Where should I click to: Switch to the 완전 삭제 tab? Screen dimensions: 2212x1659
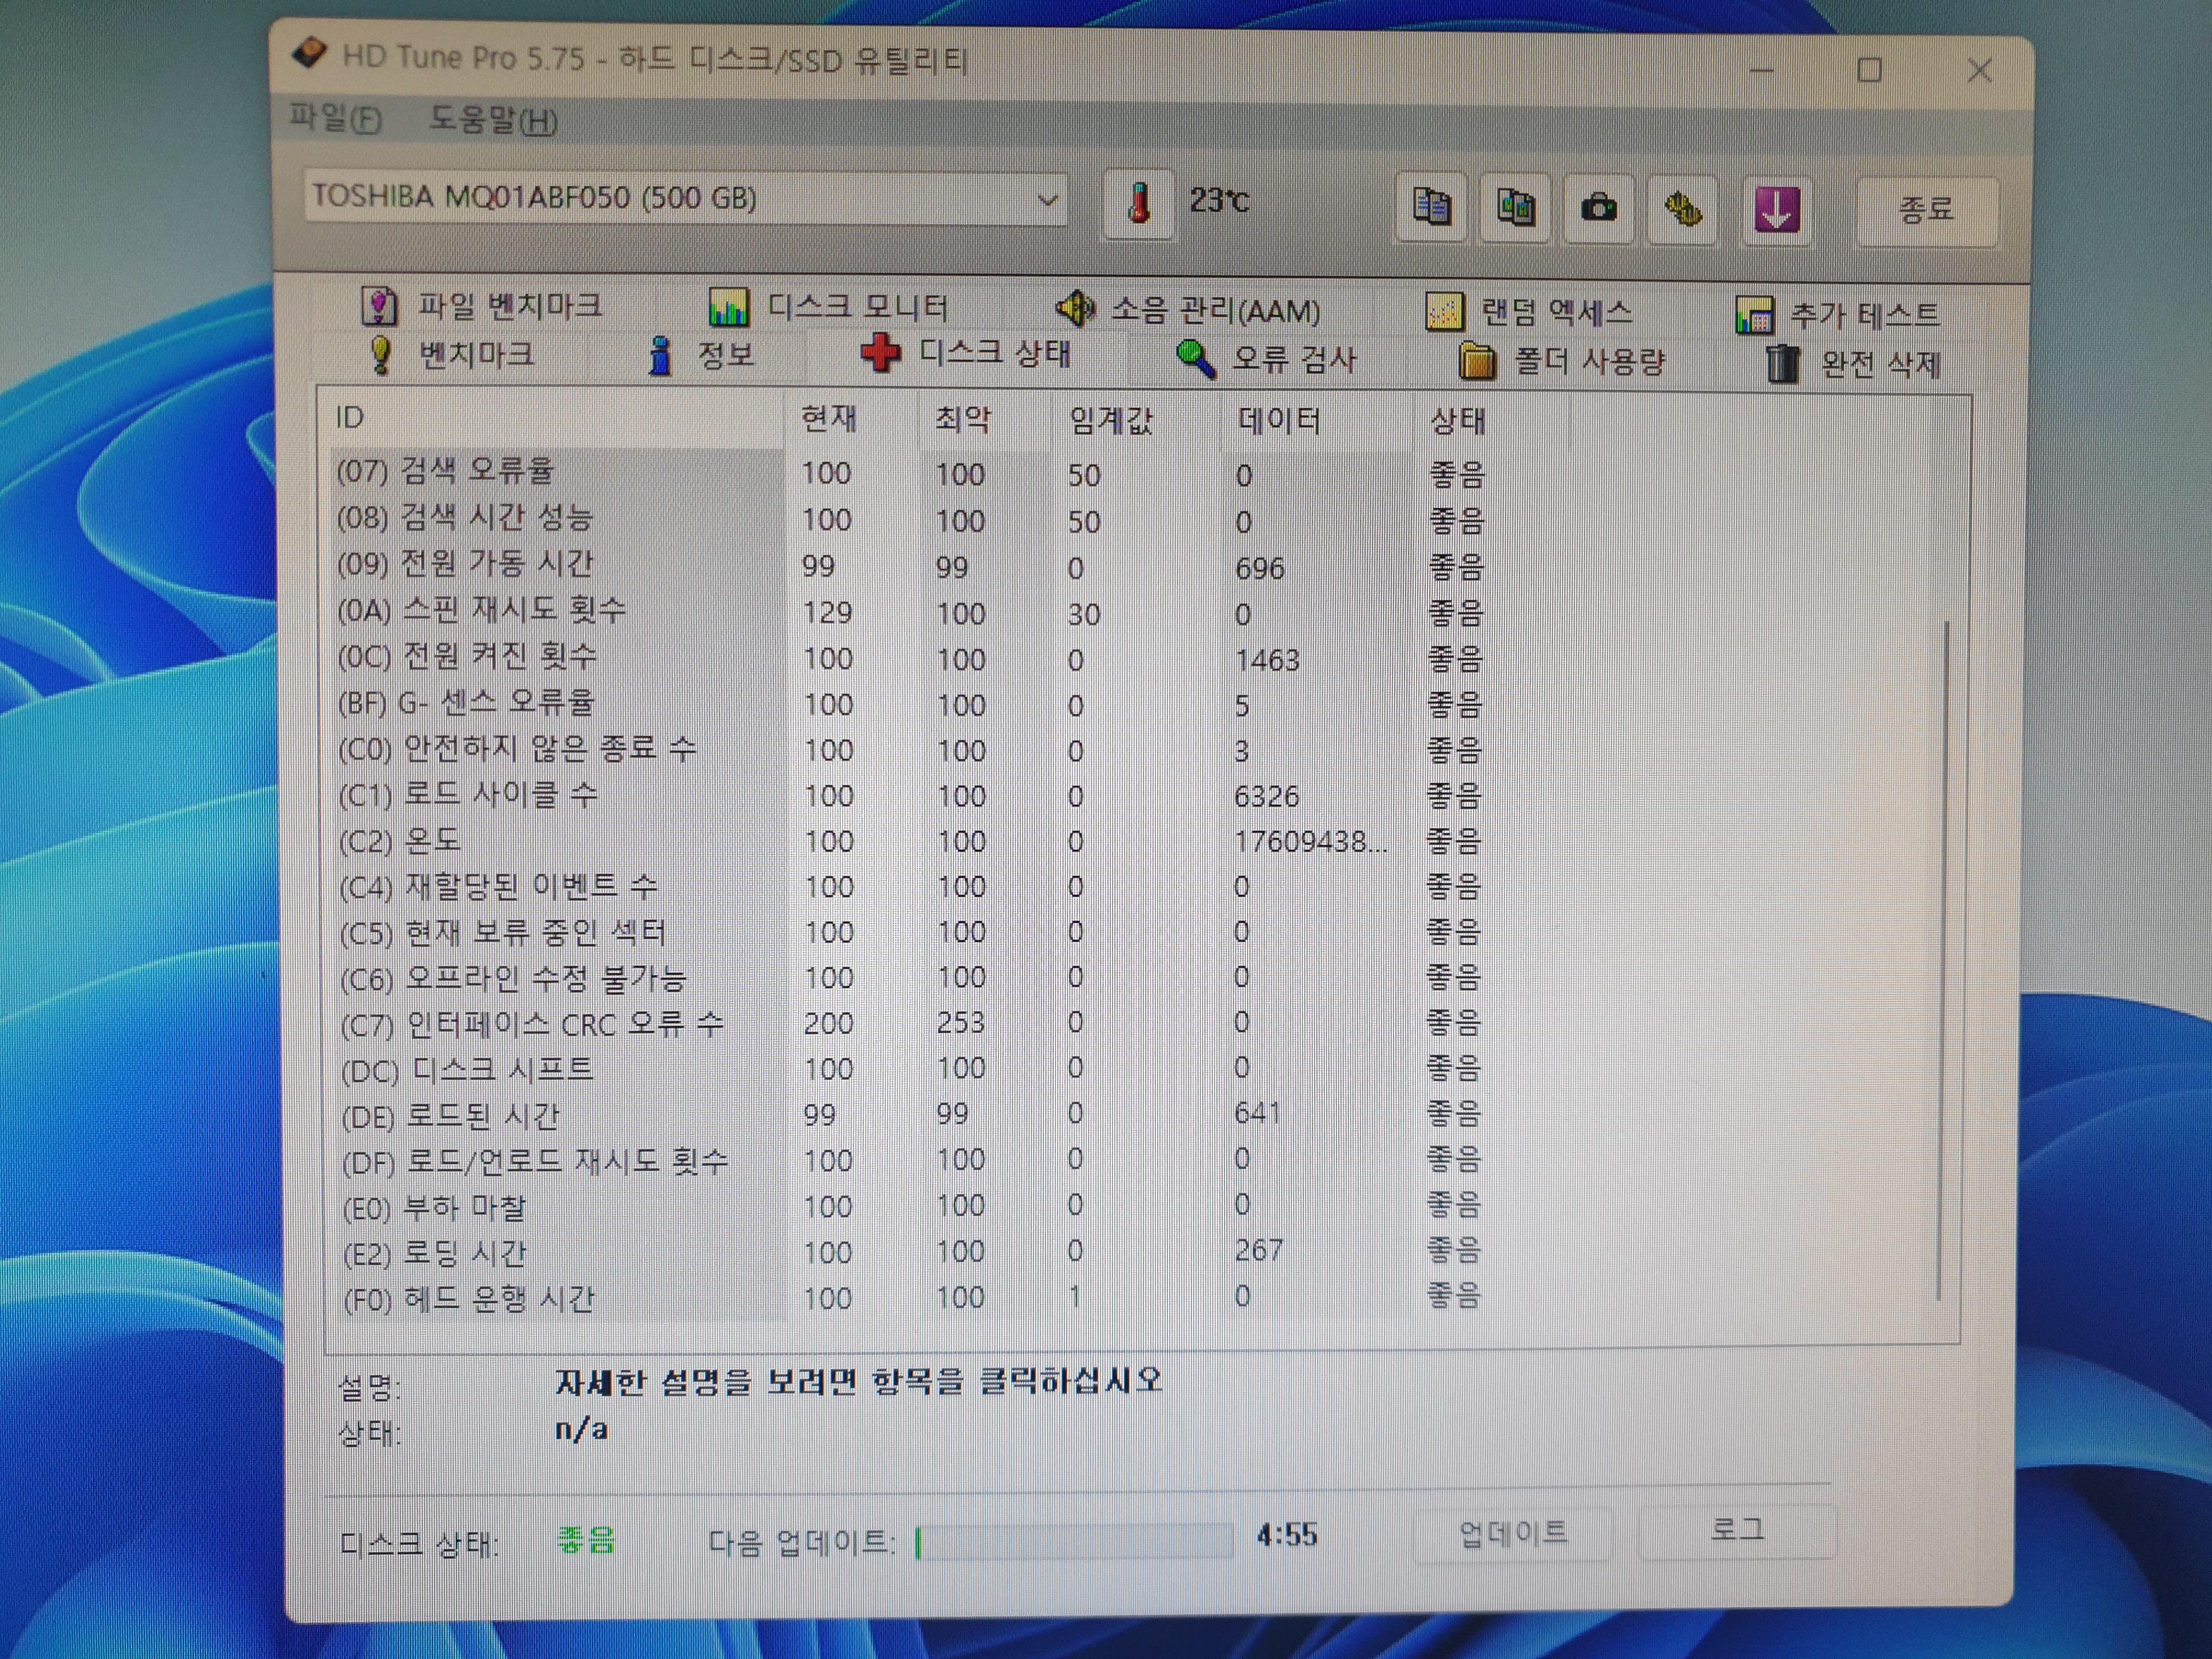[1853, 364]
